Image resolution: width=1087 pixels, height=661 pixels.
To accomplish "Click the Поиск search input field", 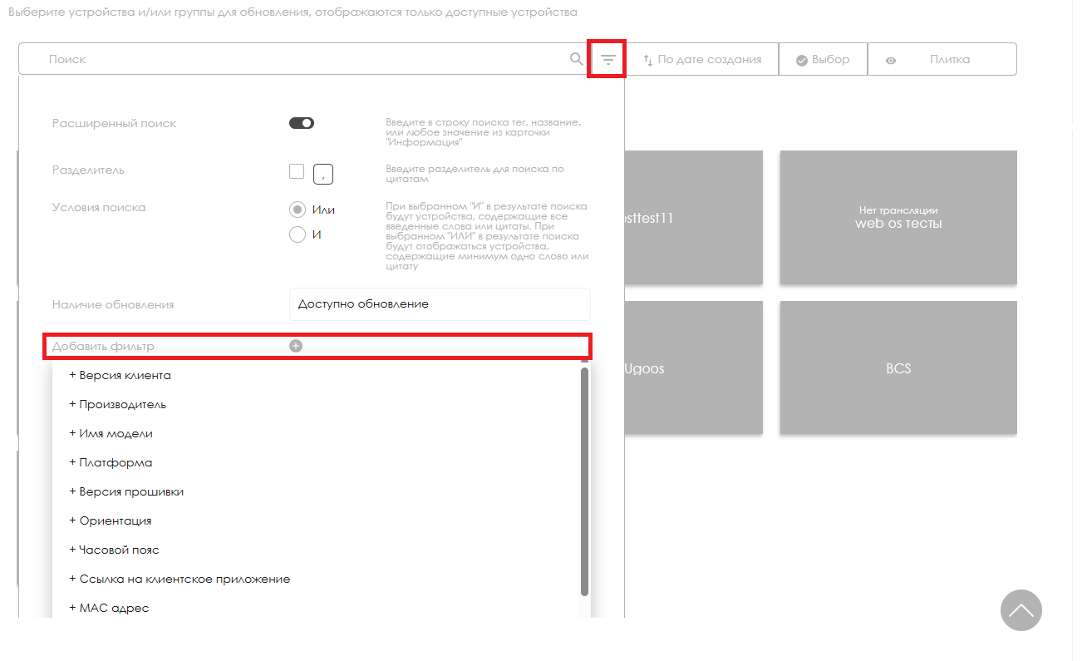I will pyautogui.click(x=299, y=60).
